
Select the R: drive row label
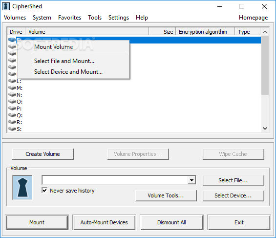[20, 122]
